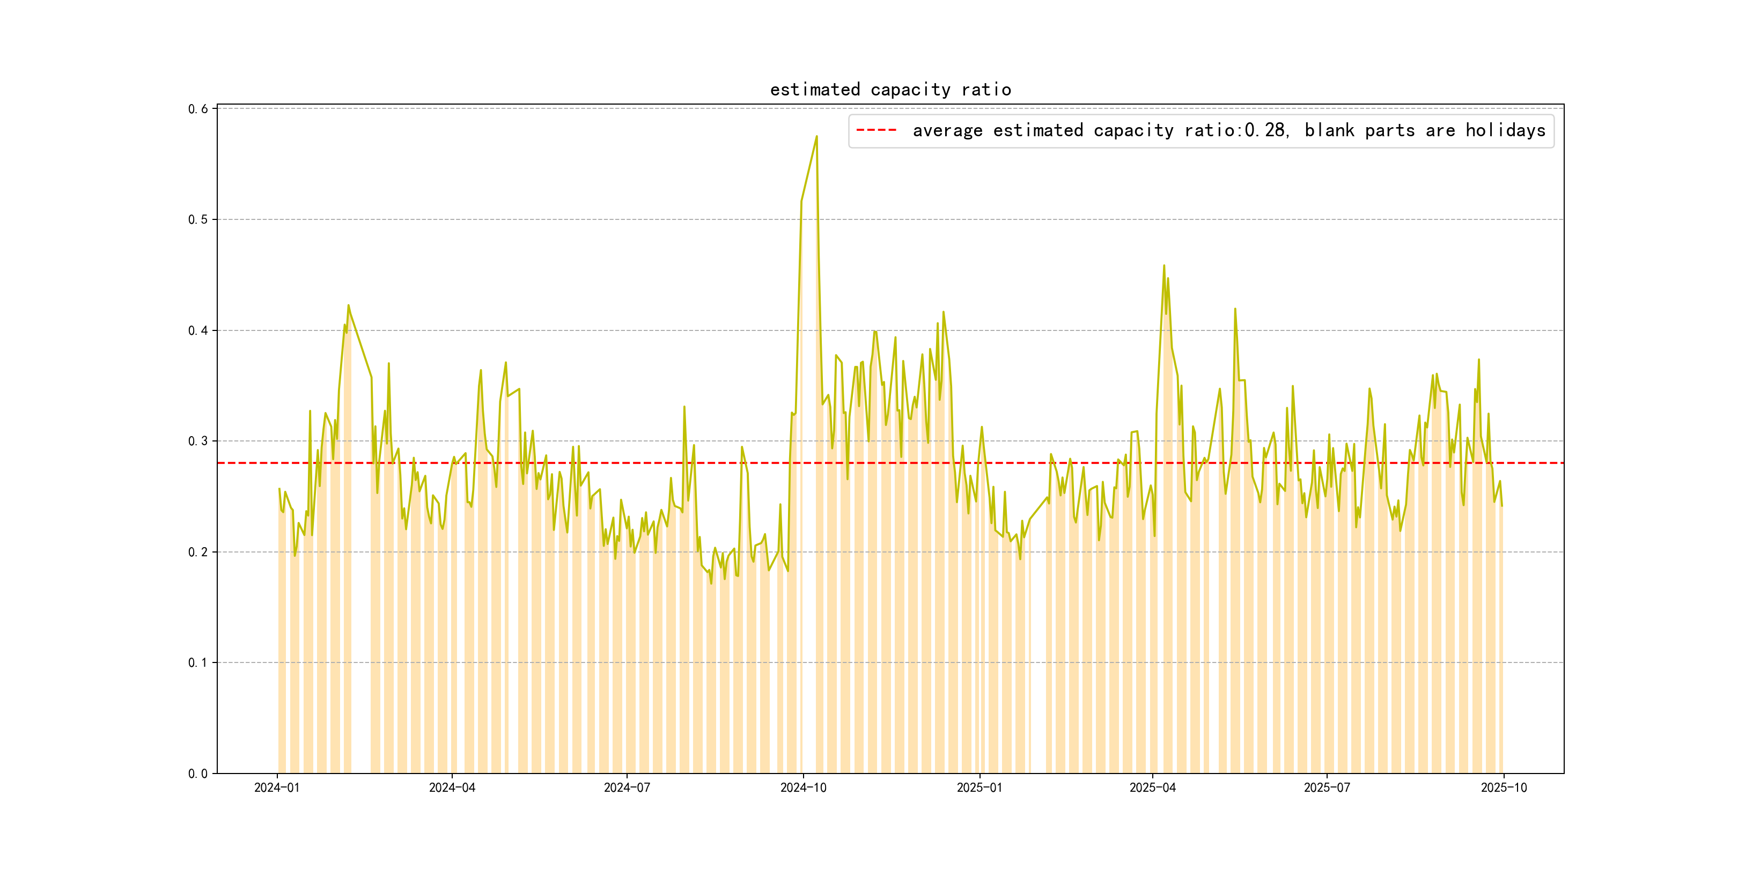Click the 0.4 y-axis tick label

click(198, 330)
